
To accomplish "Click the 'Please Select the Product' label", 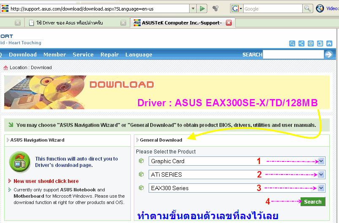I will point(166,151).
